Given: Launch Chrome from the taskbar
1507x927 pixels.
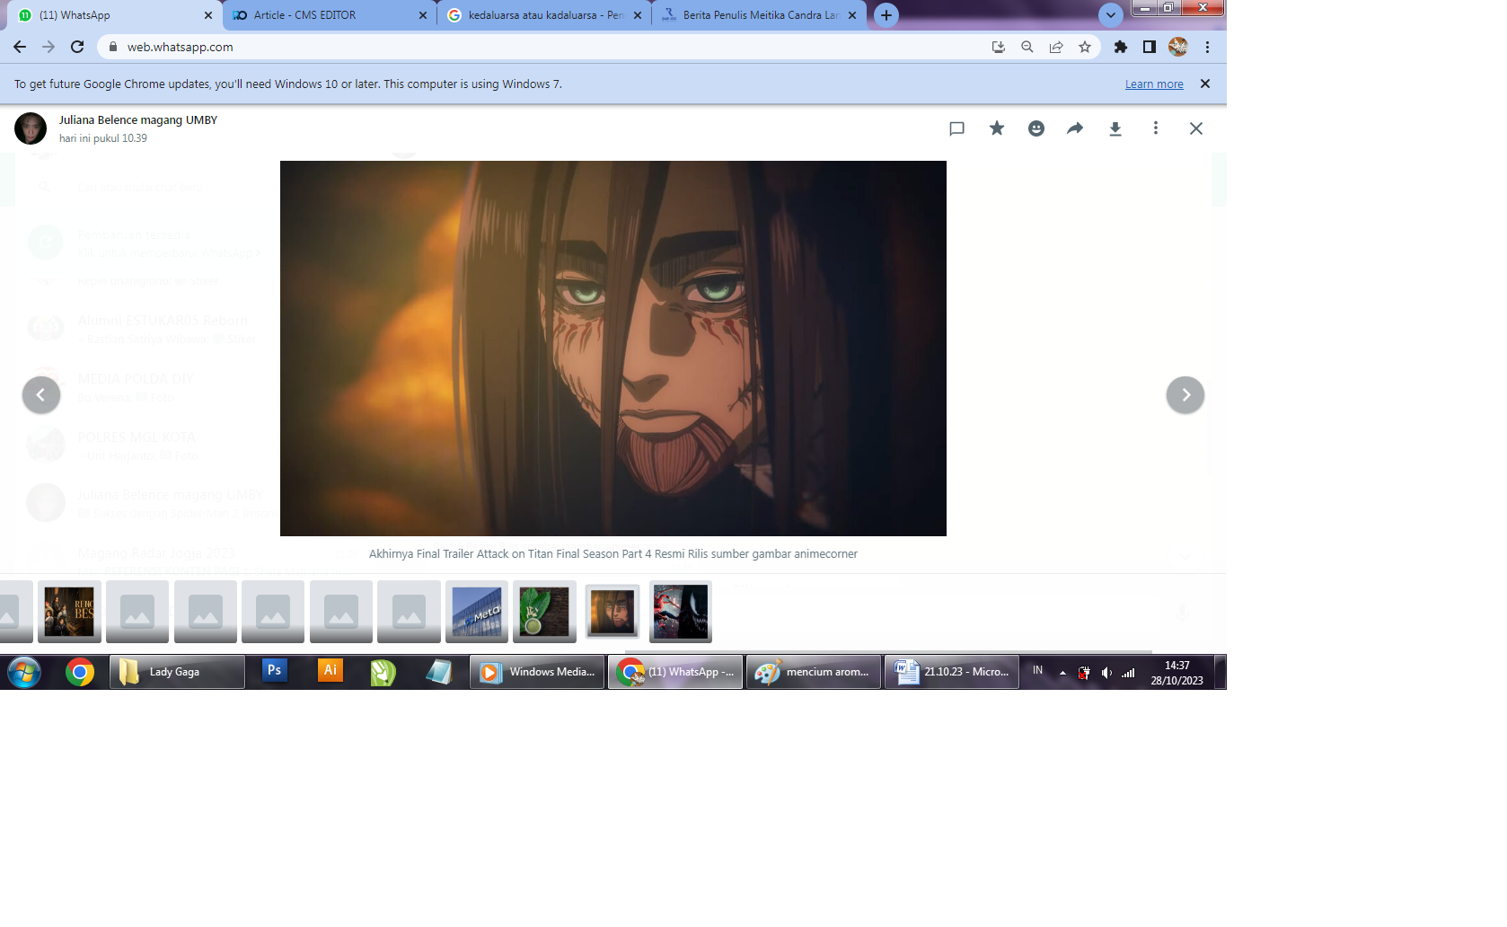Looking at the screenshot, I should click(80, 672).
